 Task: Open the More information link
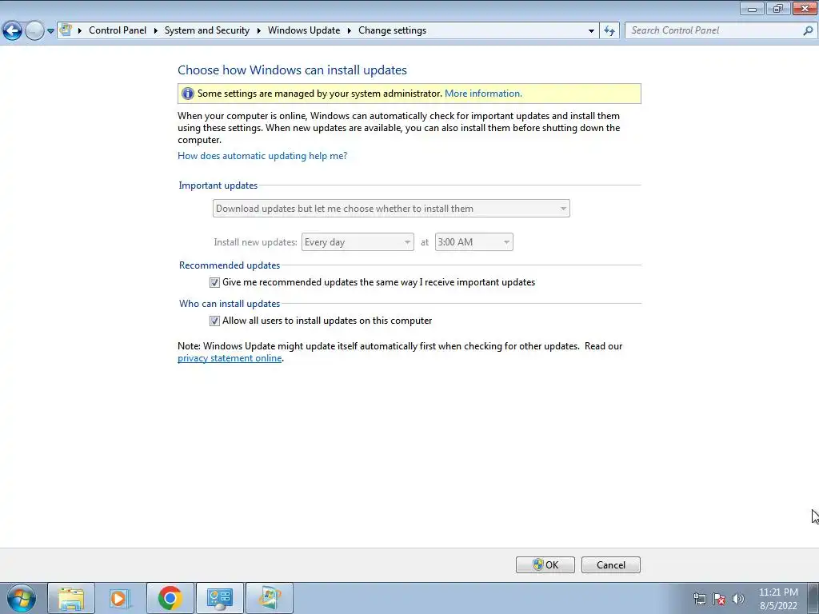[483, 94]
